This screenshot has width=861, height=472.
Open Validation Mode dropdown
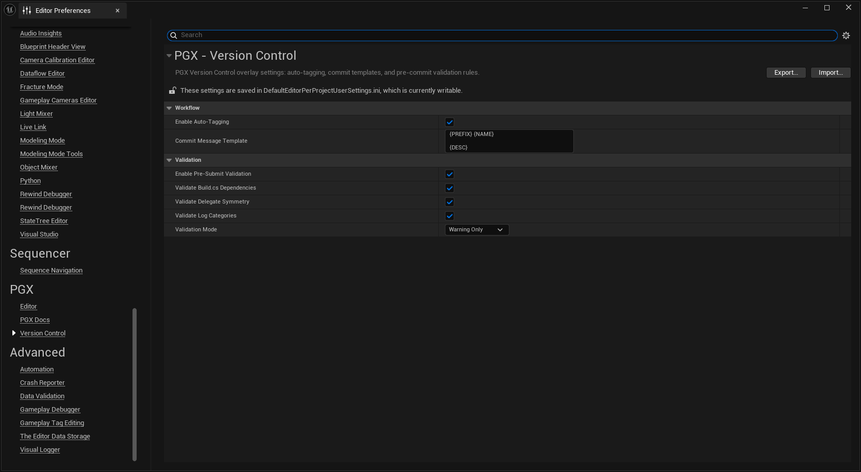[477, 230]
